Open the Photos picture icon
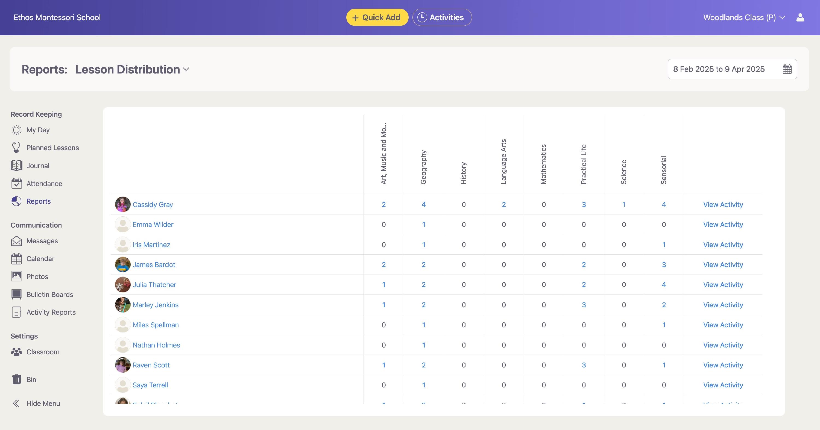 (16, 276)
